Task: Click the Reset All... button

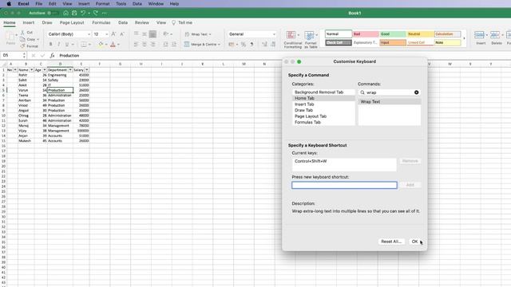Action: click(x=391, y=242)
